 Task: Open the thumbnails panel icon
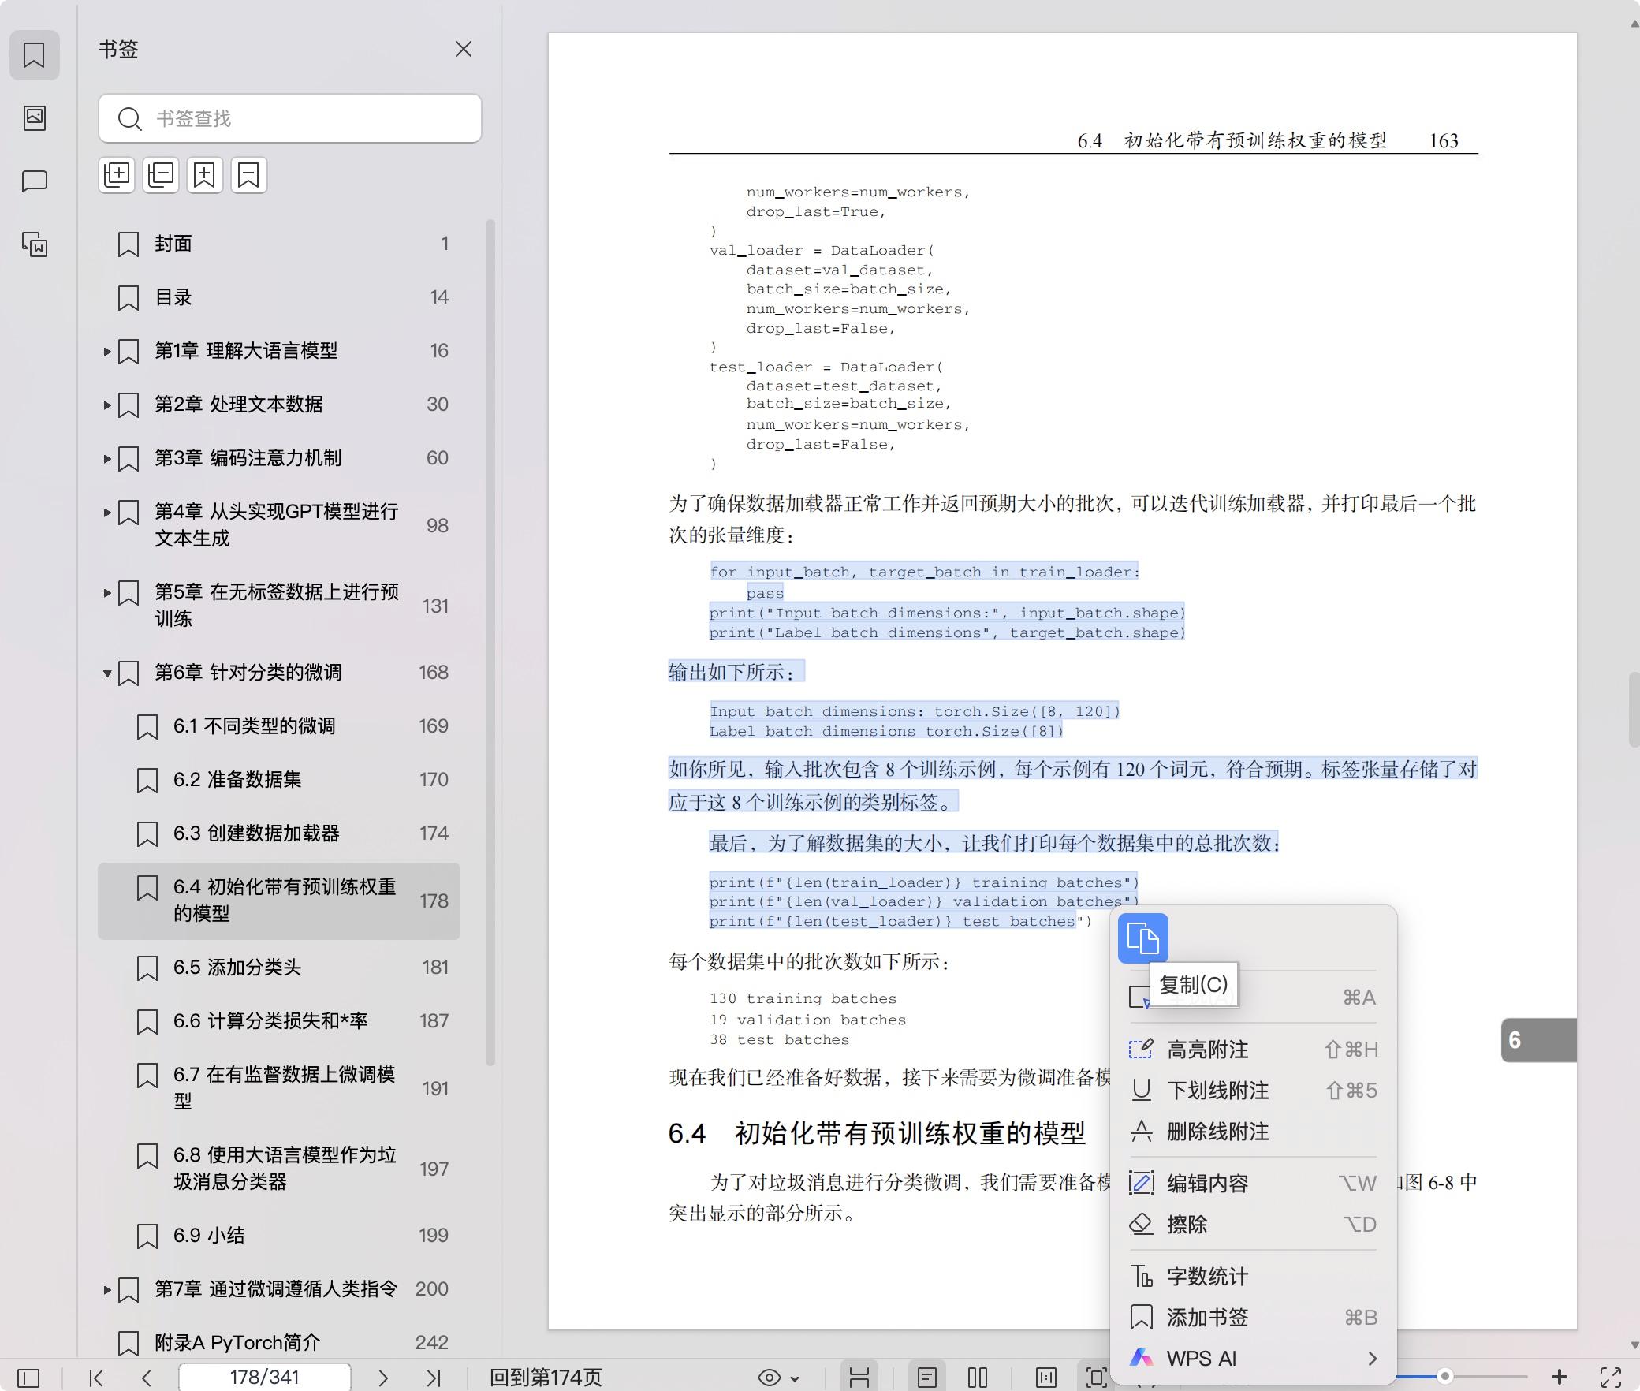click(34, 118)
